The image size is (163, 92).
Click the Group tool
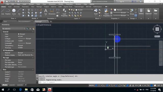(132, 12)
